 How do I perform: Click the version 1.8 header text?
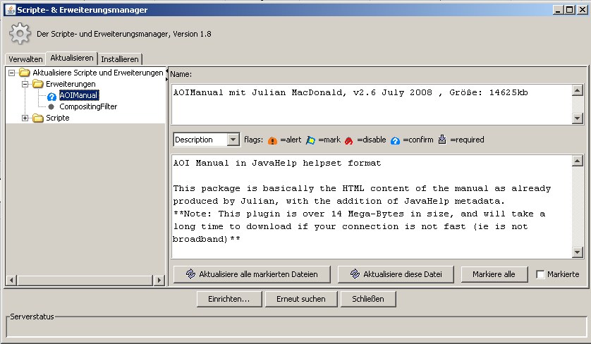pos(124,34)
